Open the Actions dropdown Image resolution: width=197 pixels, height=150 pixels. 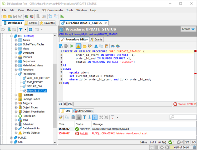pyautogui.click(x=188, y=29)
